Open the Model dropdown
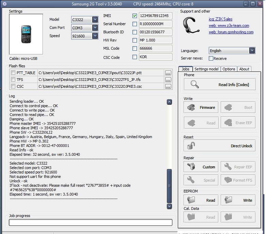The width and height of the screenshot is (266, 234). click(x=95, y=19)
